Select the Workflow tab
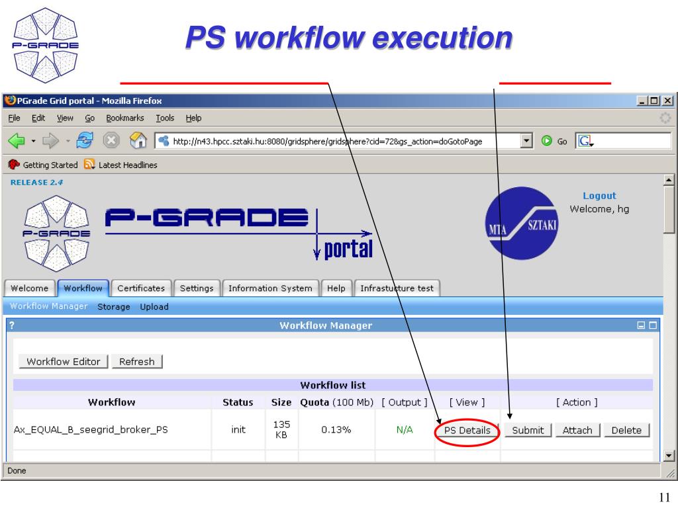 83,288
